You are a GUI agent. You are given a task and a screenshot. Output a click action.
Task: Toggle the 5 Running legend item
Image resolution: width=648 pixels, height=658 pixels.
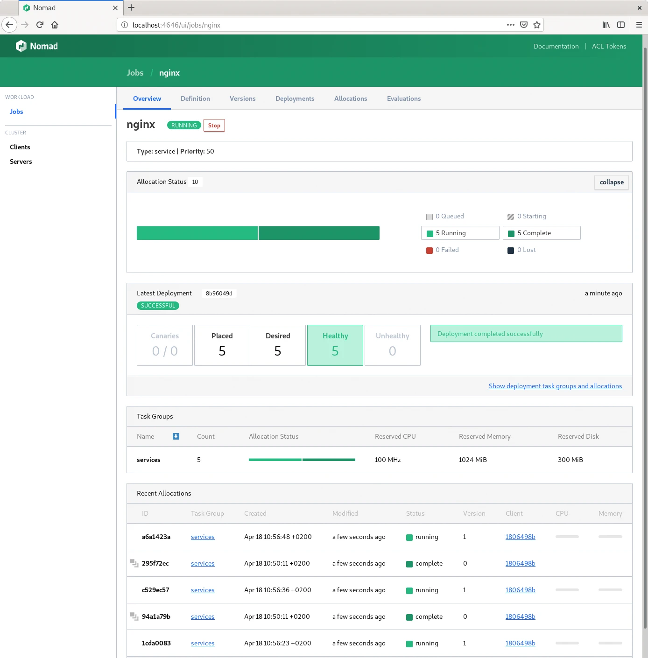tap(460, 233)
